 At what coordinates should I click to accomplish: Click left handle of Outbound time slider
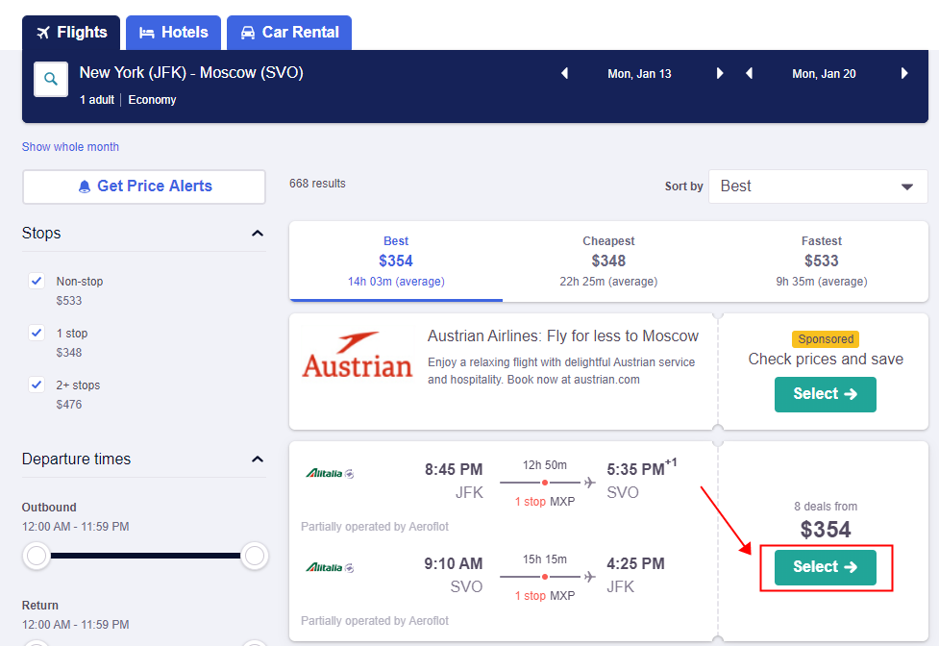point(37,556)
